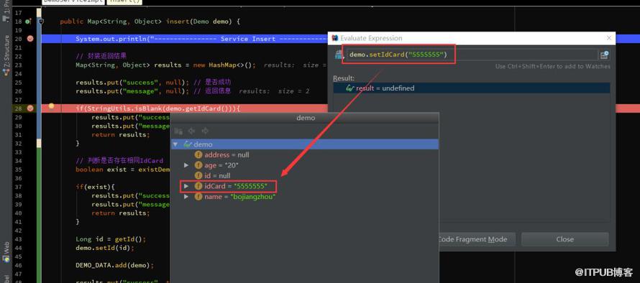
Task: Select the address = null row
Action: (304, 155)
